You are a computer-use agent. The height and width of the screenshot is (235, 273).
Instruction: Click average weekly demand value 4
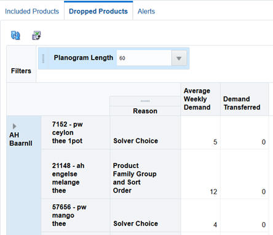point(215,225)
